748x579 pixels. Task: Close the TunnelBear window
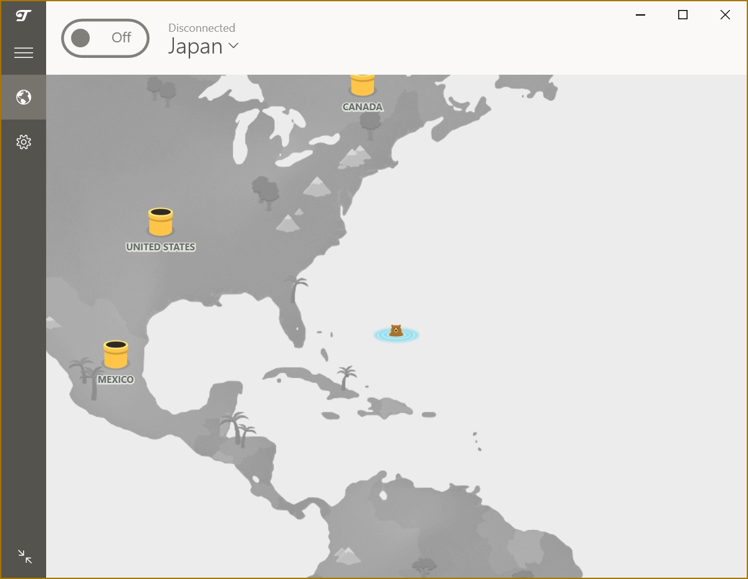725,15
